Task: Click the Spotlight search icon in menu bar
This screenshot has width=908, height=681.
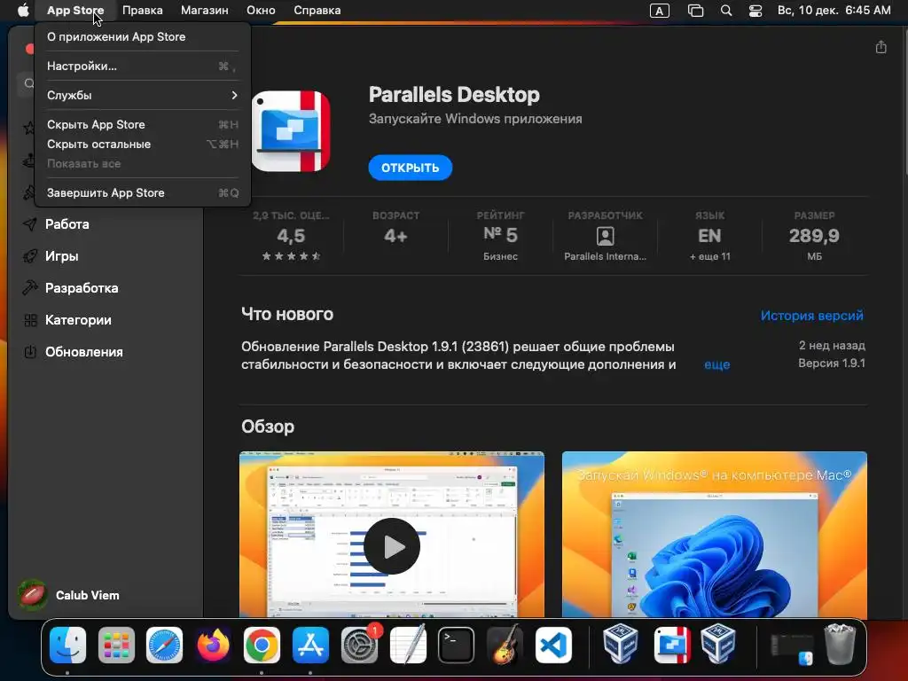Action: click(725, 11)
